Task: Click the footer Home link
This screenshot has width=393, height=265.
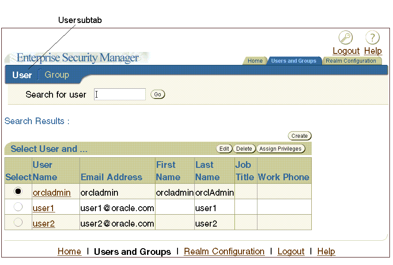Action: click(69, 251)
